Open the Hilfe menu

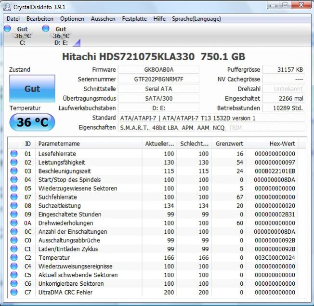point(159,19)
